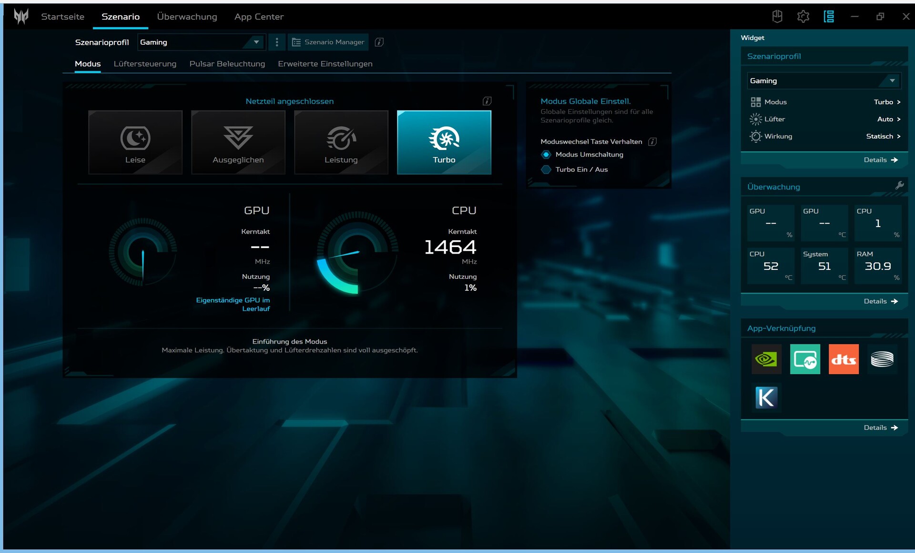Expand the widget Gaming profile dropdown

pyautogui.click(x=823, y=81)
